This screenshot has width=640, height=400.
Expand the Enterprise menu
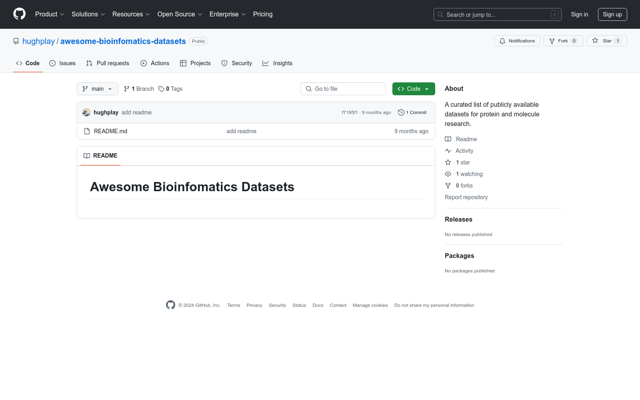point(228,14)
